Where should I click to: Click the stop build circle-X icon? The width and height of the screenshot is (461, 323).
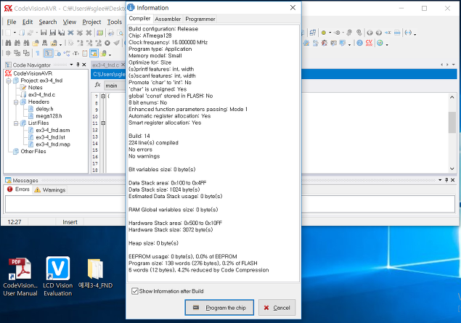coord(107,44)
